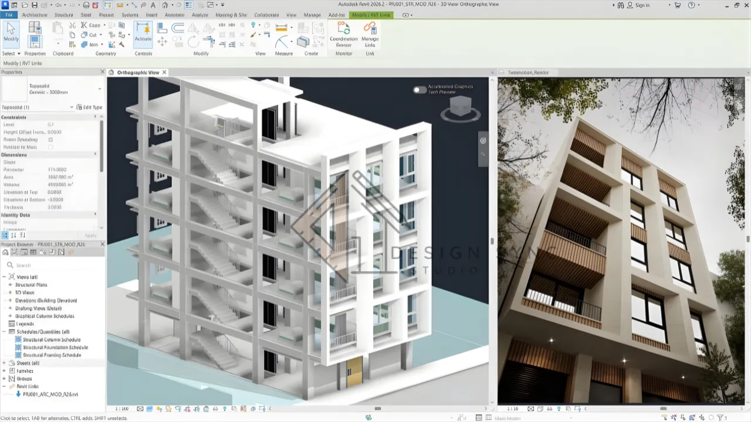The width and height of the screenshot is (751, 422).
Task: Switch to the Structure ribbon tab
Action: click(x=63, y=15)
